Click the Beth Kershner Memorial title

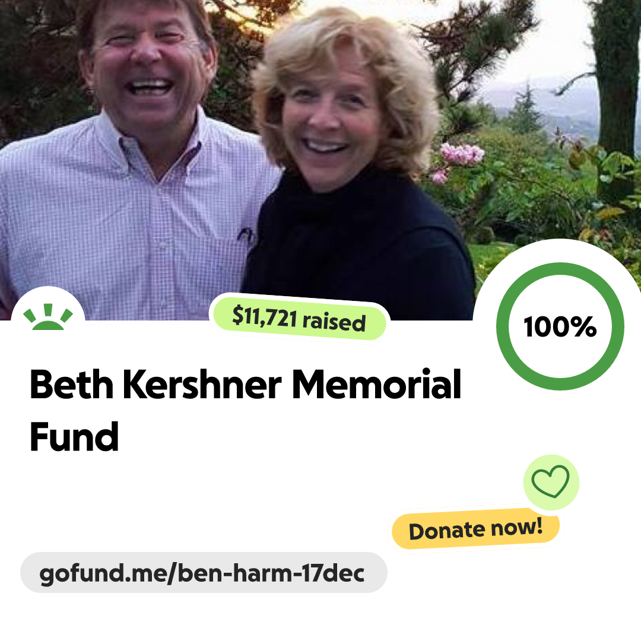click(245, 384)
